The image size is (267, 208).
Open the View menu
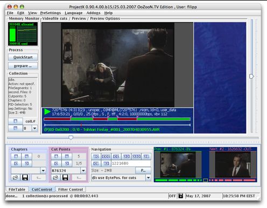[32, 13]
